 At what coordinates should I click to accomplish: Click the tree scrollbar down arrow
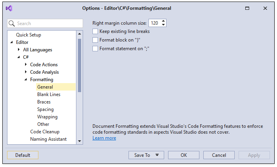(80, 141)
